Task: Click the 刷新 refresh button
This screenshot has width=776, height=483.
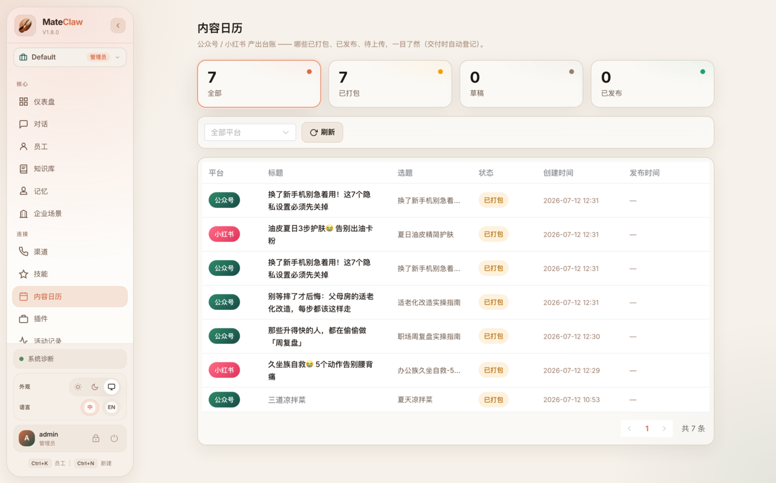Action: pyautogui.click(x=322, y=132)
